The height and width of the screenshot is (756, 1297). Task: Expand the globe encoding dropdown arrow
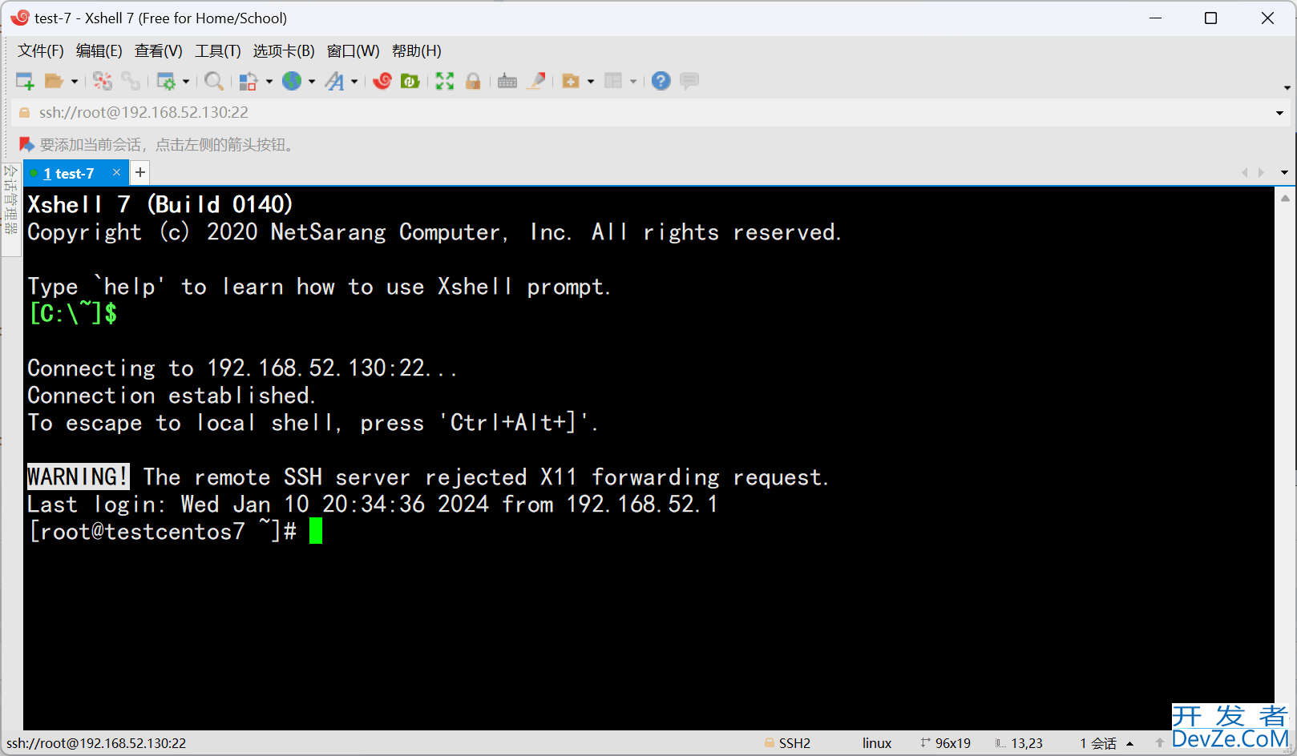coord(312,82)
